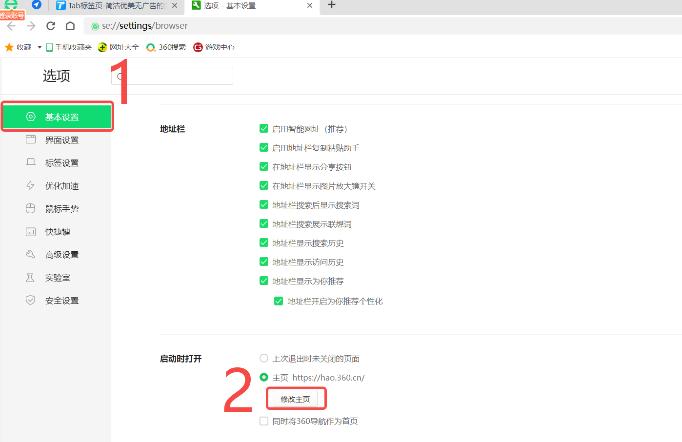Click the 收藏 star icon

click(9, 47)
